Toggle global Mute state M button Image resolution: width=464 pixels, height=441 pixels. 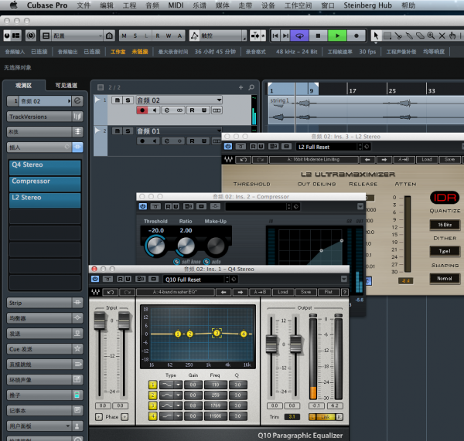[x=125, y=36]
